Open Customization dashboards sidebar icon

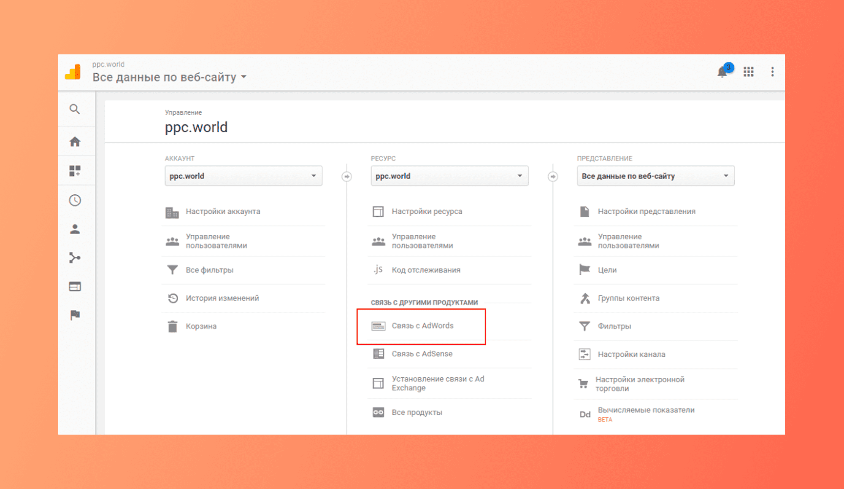(75, 171)
